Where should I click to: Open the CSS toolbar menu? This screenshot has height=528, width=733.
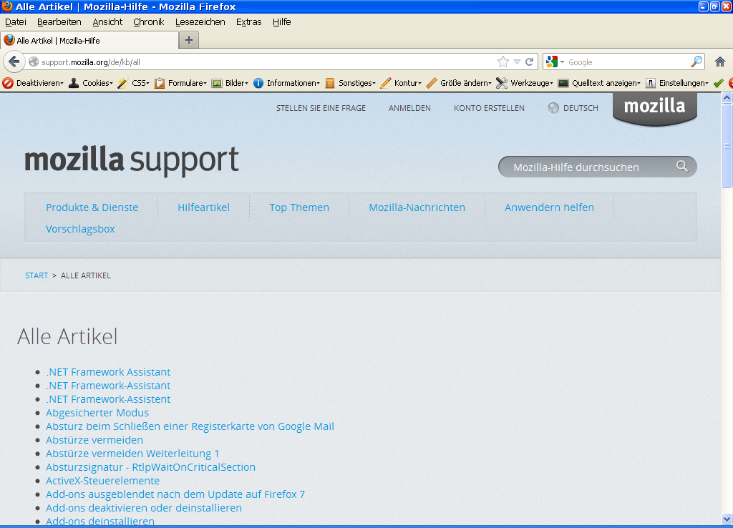[x=134, y=83]
